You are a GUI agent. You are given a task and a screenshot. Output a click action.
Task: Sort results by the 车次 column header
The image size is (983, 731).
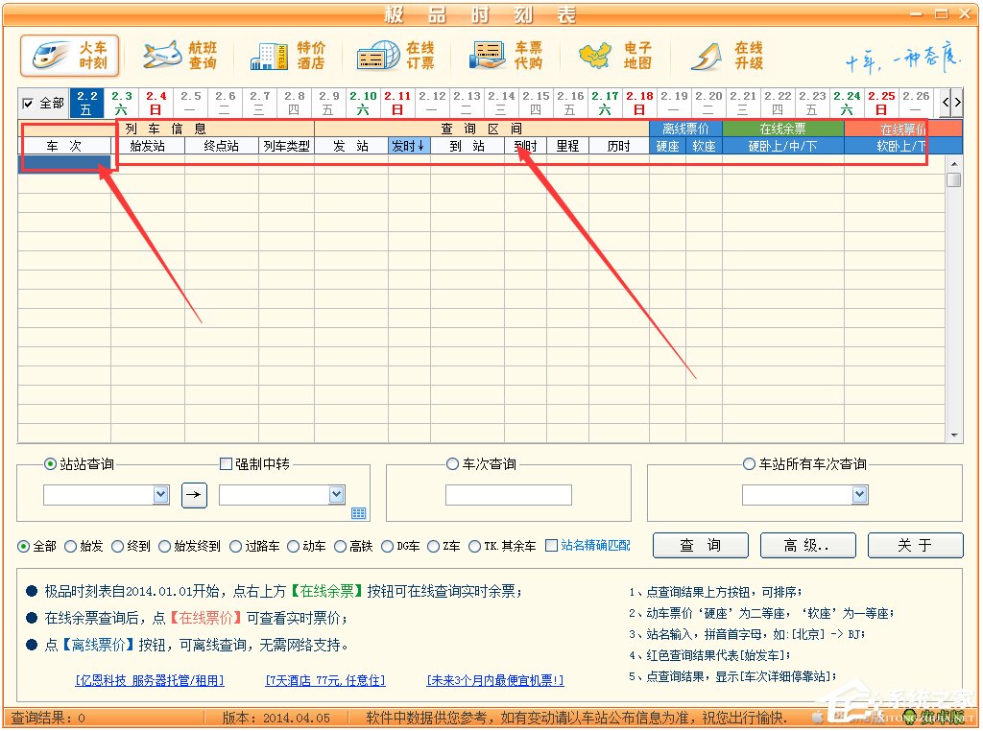64,146
